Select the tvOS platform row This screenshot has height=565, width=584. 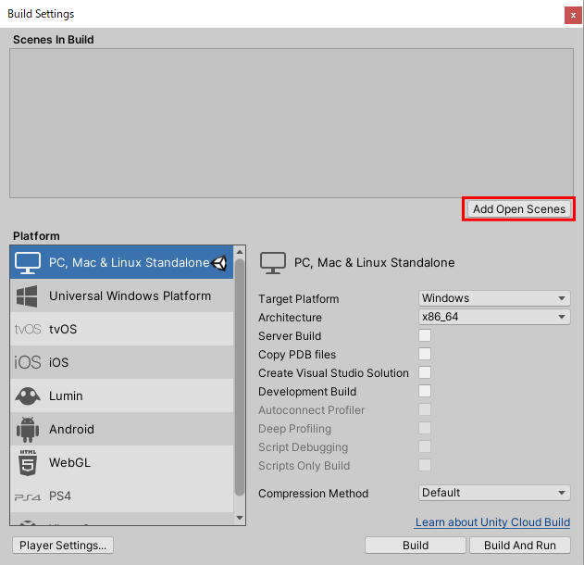[122, 329]
